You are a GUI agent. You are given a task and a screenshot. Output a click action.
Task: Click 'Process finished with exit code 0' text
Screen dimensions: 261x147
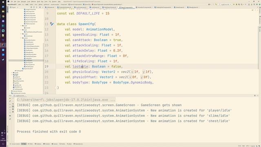[x=49, y=131]
